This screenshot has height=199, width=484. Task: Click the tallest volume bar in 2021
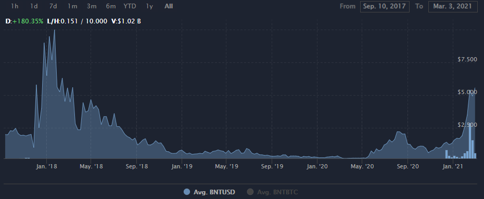click(x=470, y=141)
